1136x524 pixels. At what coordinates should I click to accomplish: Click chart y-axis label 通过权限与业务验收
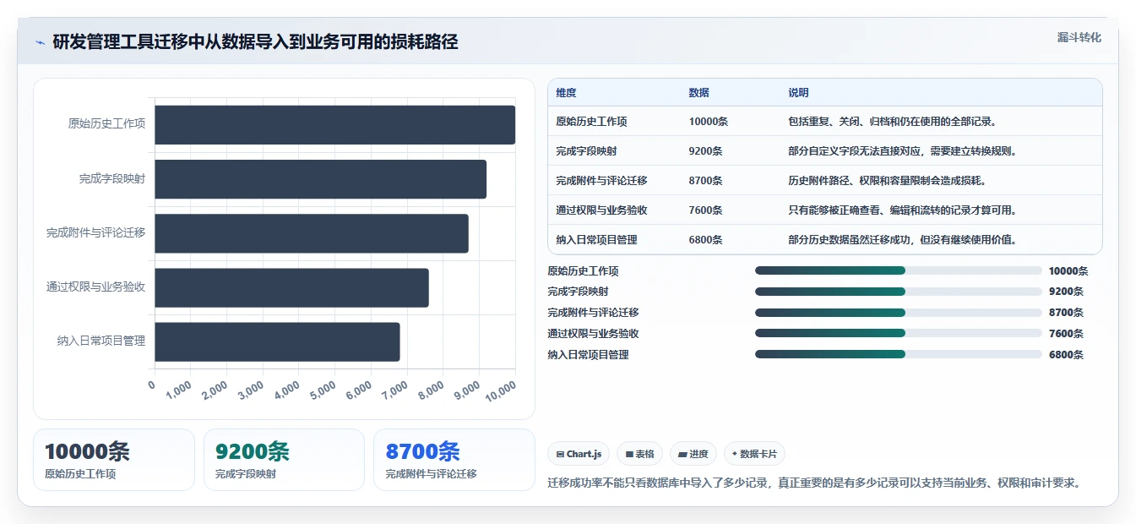tap(95, 287)
